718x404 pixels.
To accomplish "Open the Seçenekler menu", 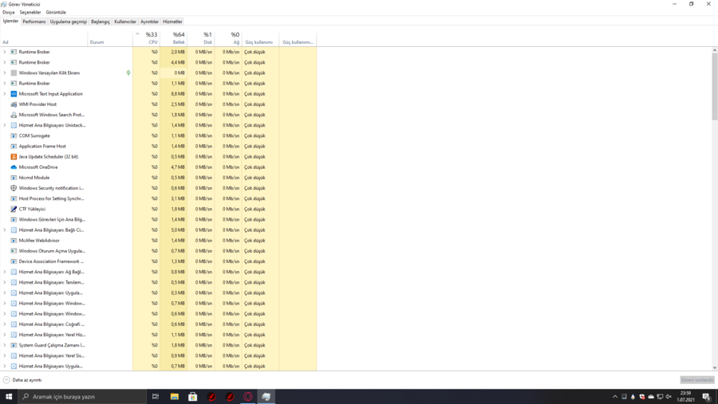I will [x=30, y=13].
